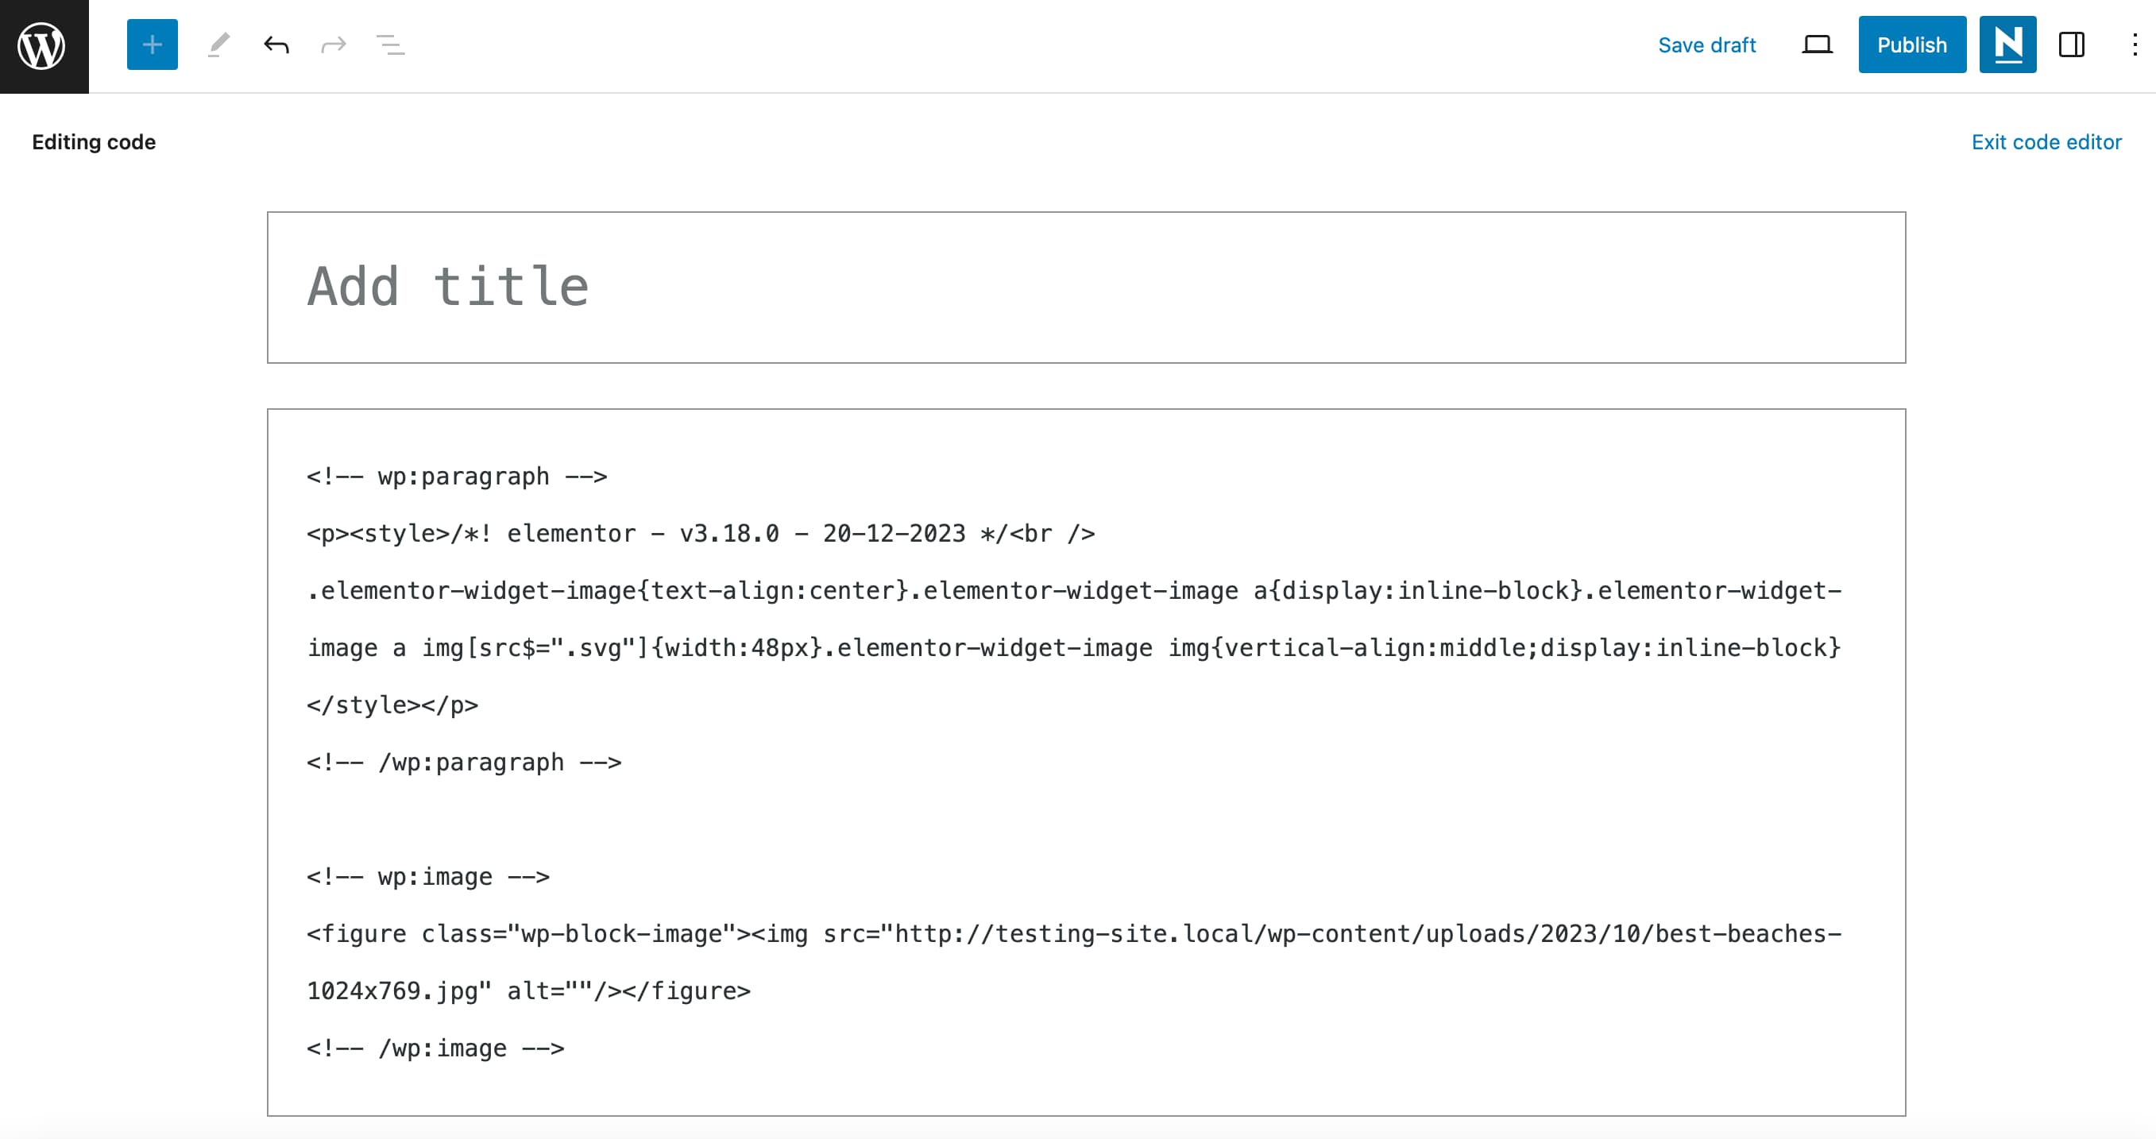Undo the last change
This screenshot has width=2156, height=1139.
[275, 44]
